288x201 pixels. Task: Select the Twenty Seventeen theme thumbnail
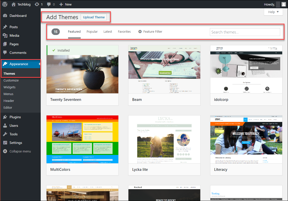click(82, 74)
